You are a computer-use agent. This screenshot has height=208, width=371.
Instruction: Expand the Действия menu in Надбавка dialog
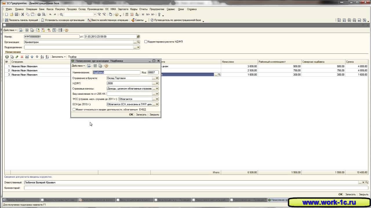tap(78, 66)
